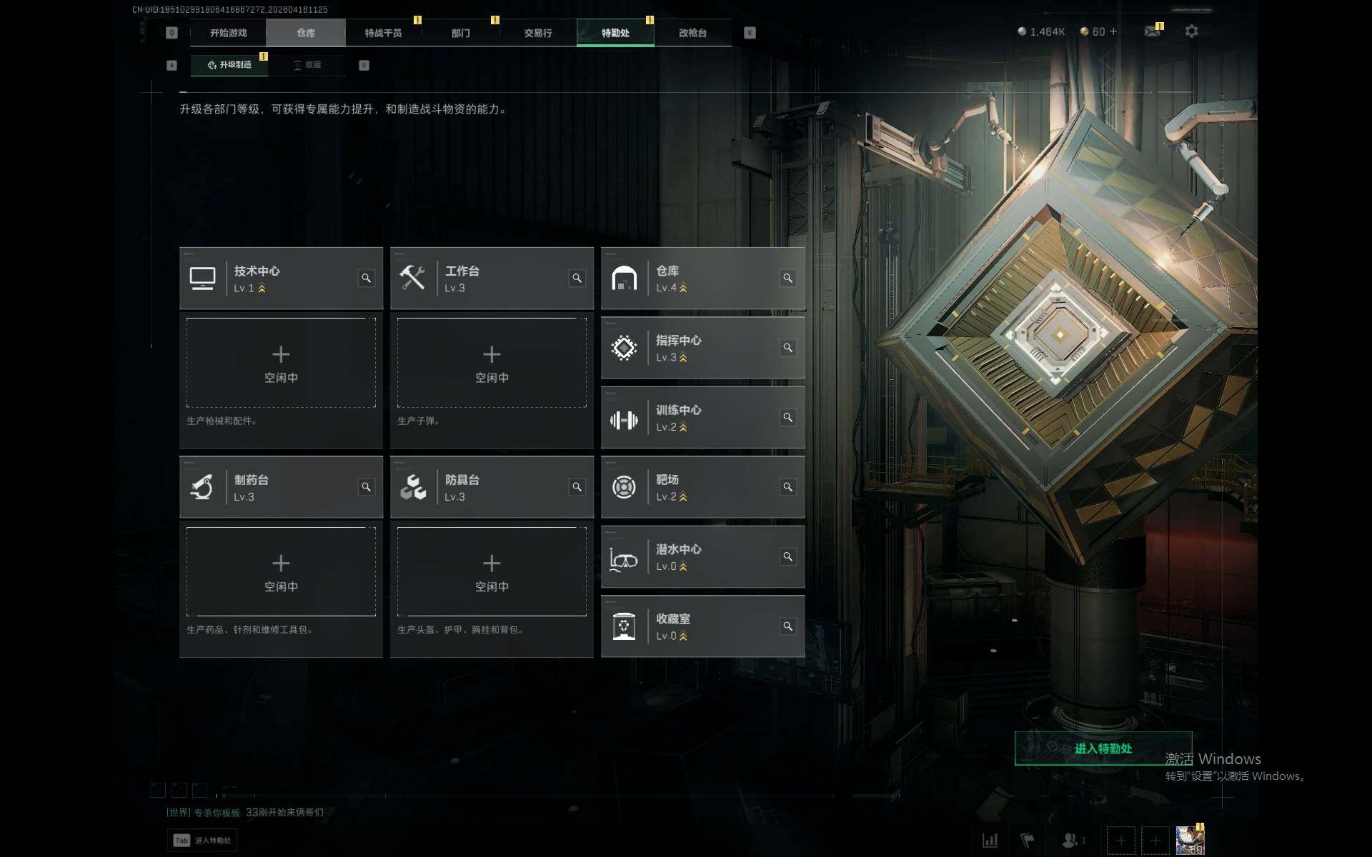Click plus to add currency next to 60
The image size is (1372, 857).
coord(1113,31)
